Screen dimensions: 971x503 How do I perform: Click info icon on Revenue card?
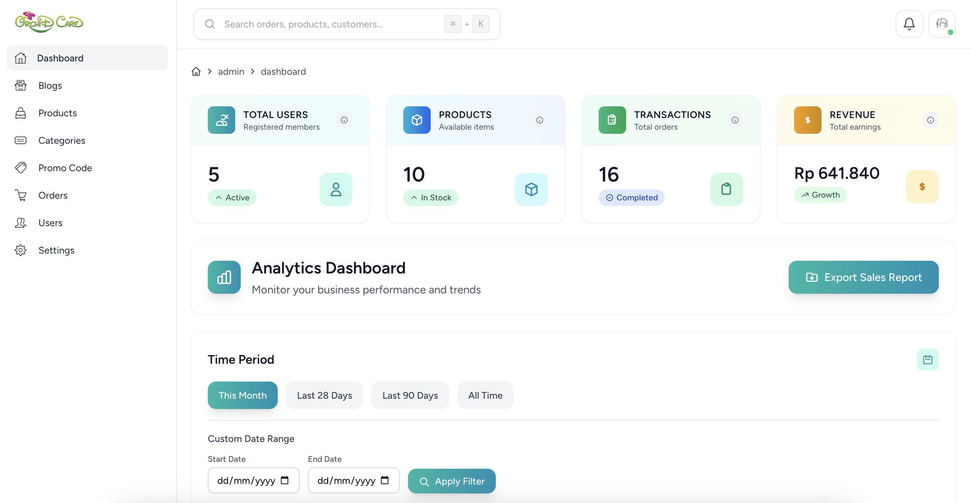(x=930, y=120)
